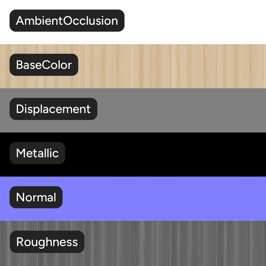Open the purple Normal map strip
Viewport: 266px width, 266px height.
coord(133,199)
